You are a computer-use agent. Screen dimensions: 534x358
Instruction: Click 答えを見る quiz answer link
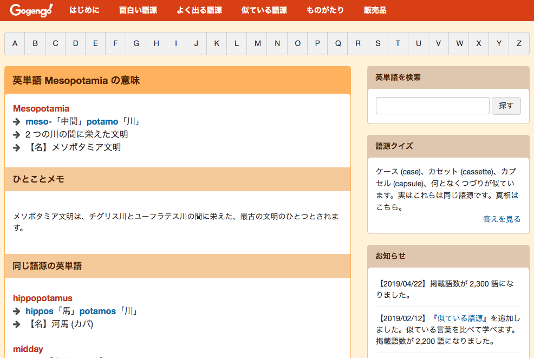[502, 219]
